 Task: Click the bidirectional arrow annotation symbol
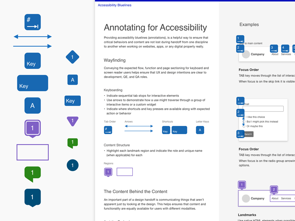(x=32, y=37)
